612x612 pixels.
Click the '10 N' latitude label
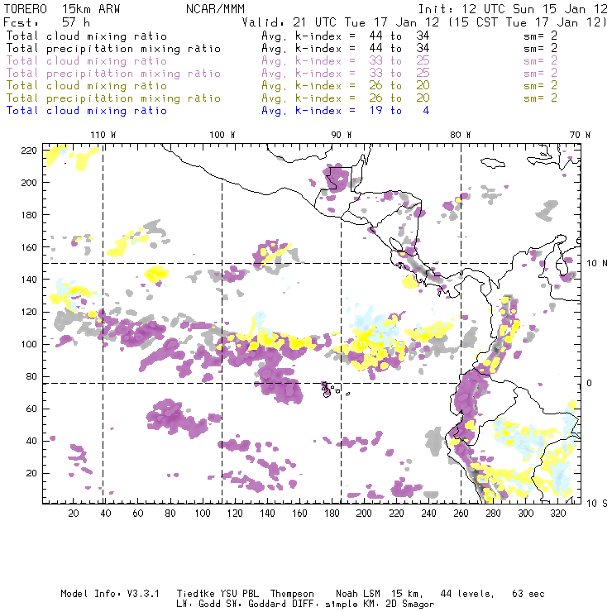click(x=597, y=264)
